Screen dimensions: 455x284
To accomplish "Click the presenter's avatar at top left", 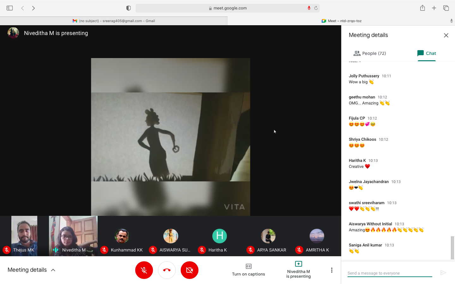I will point(13,33).
